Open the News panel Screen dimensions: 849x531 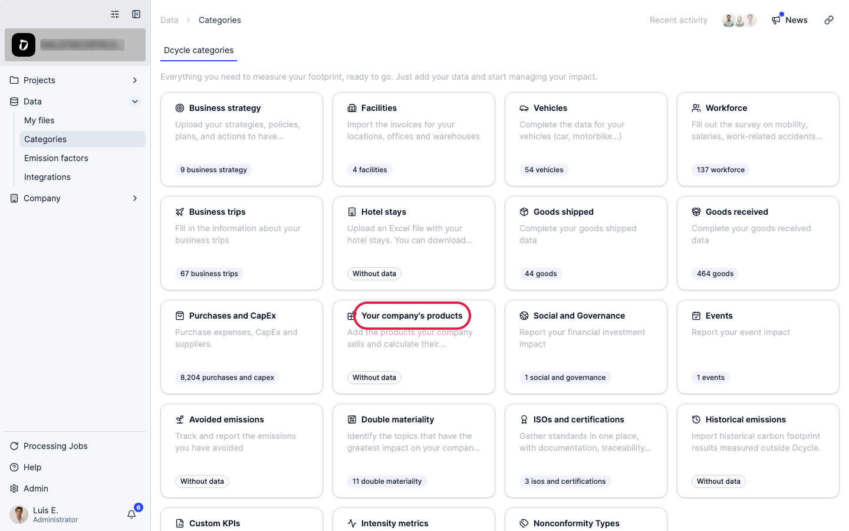789,20
